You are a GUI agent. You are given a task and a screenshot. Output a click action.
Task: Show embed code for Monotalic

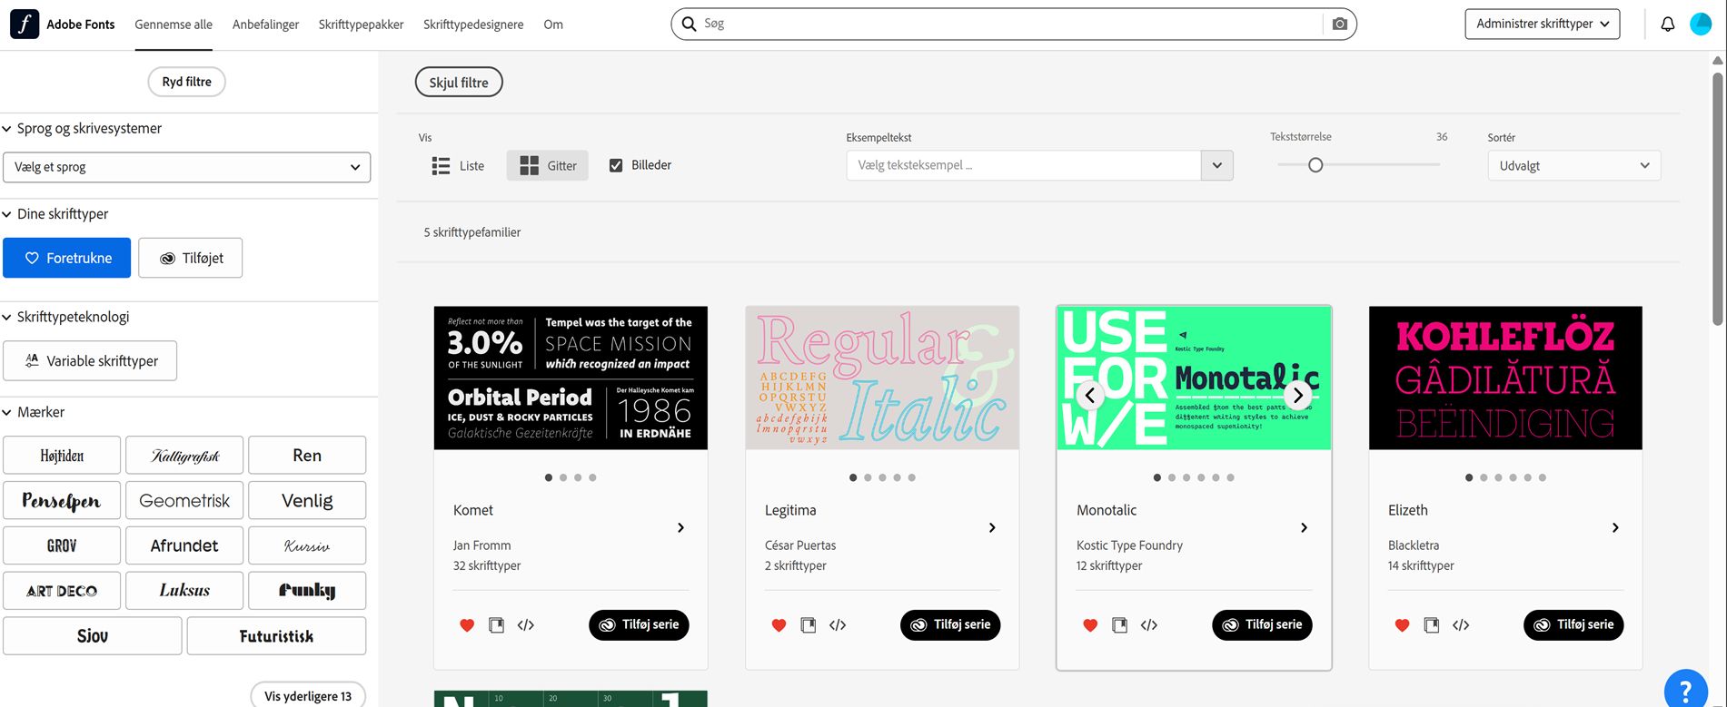coord(1149,625)
